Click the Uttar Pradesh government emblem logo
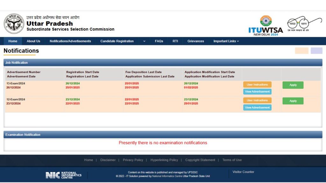The width and height of the screenshot is (326, 183). tap(14, 24)
